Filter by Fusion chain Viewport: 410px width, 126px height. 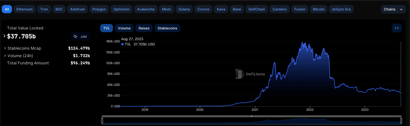[x=300, y=9]
